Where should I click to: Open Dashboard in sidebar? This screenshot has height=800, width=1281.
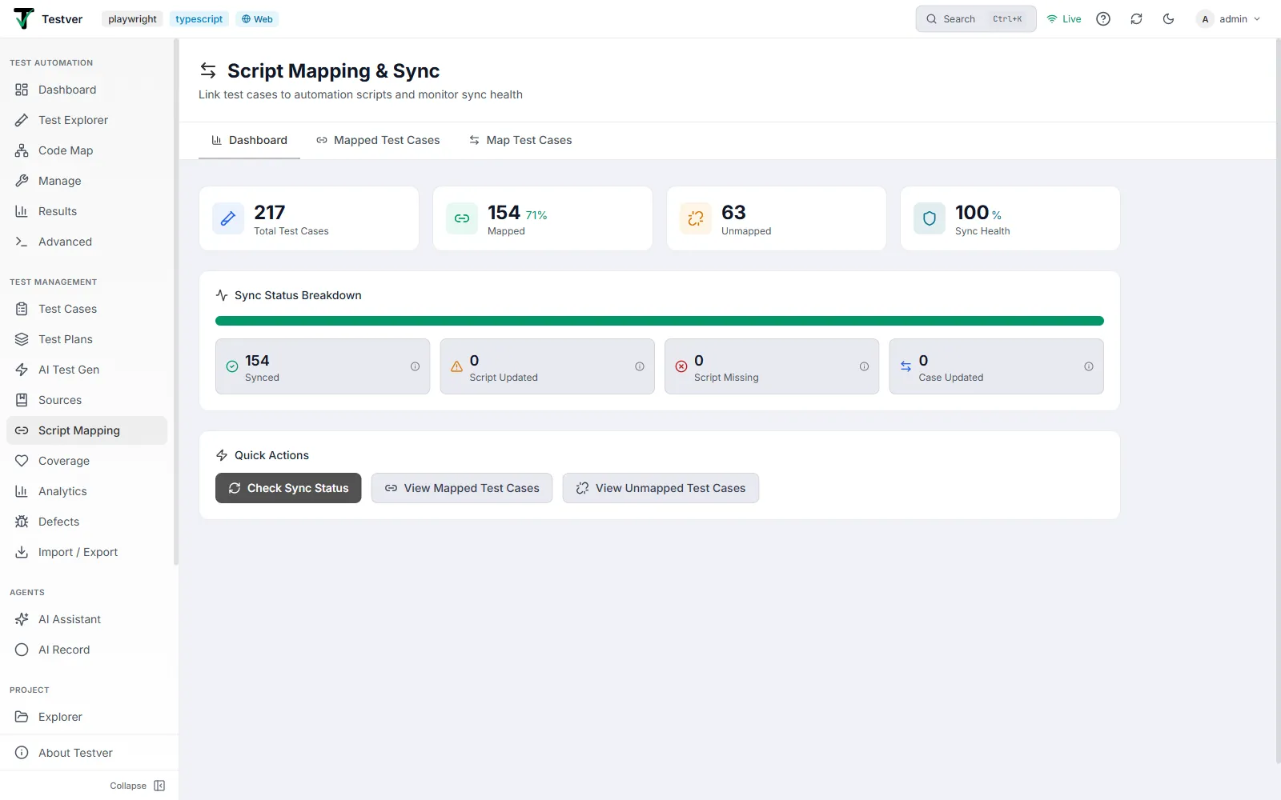coord(86,90)
